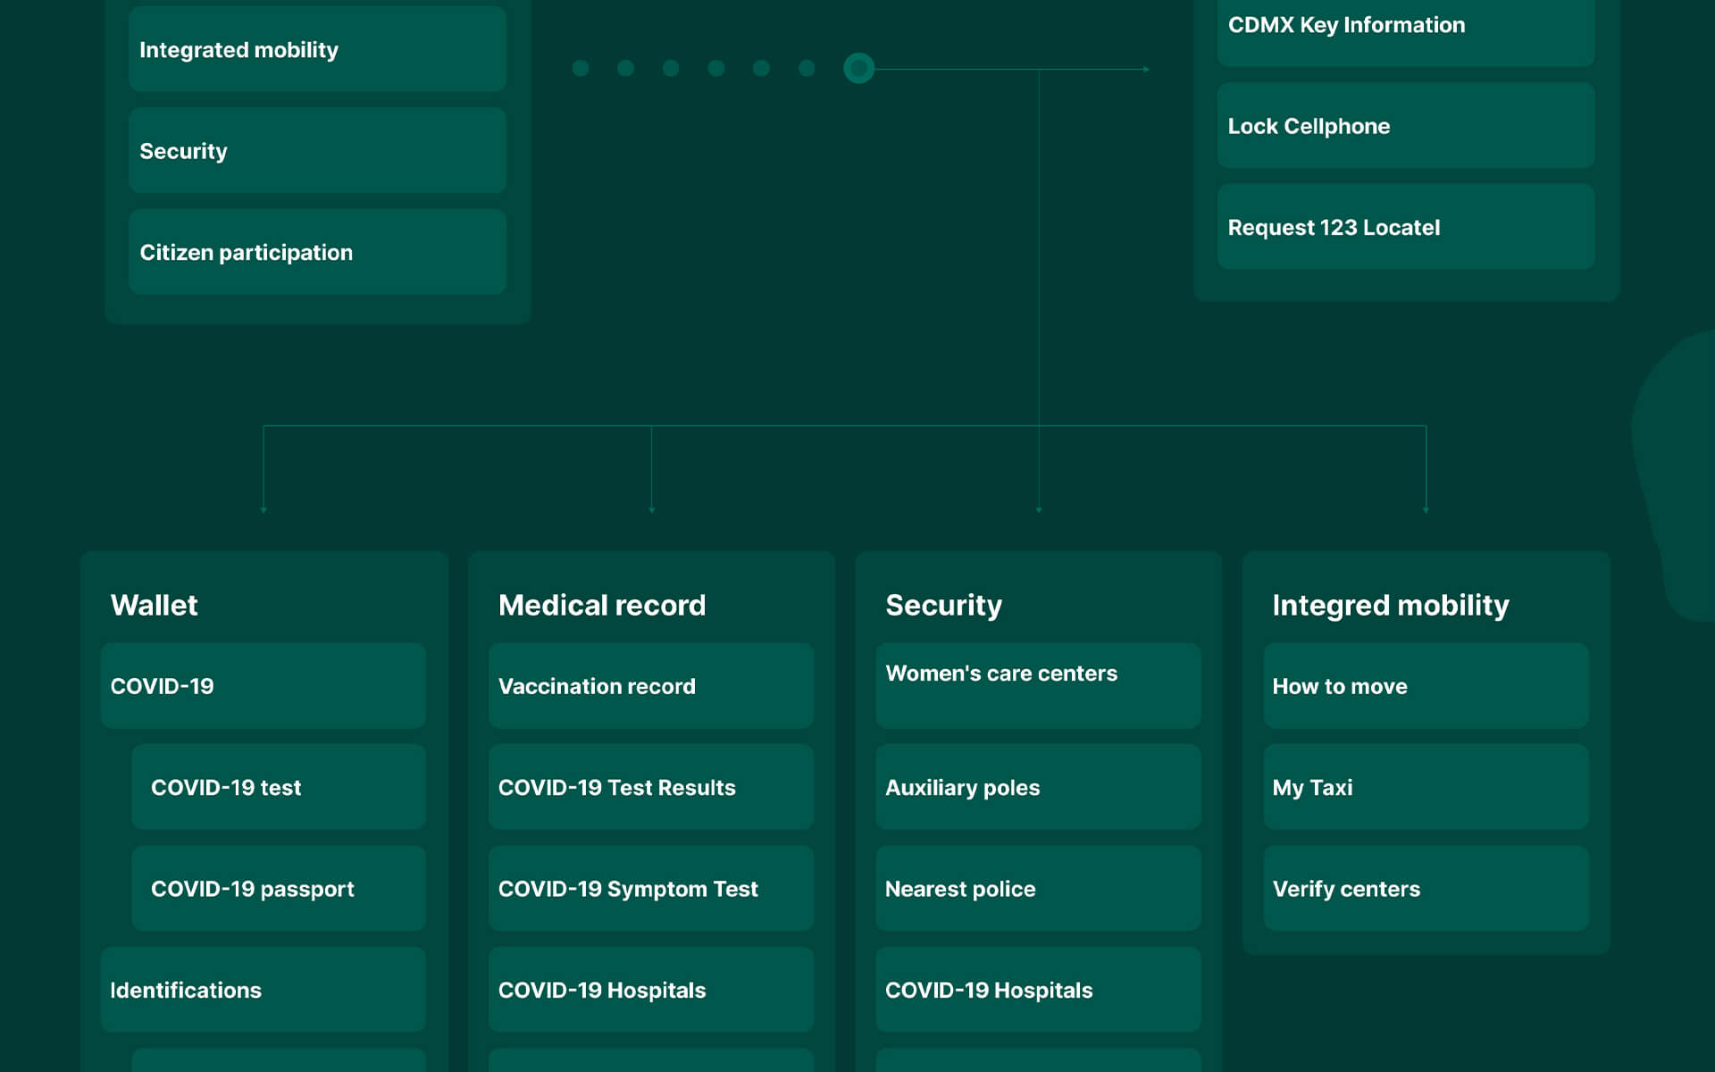Screen dimensions: 1715x1072
Task: Open COVID-19 Test Results card
Action: tap(650, 787)
